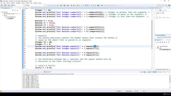Open the Source menu
Image resolution: width=171 pixels, height=96 pixels.
point(8,3)
